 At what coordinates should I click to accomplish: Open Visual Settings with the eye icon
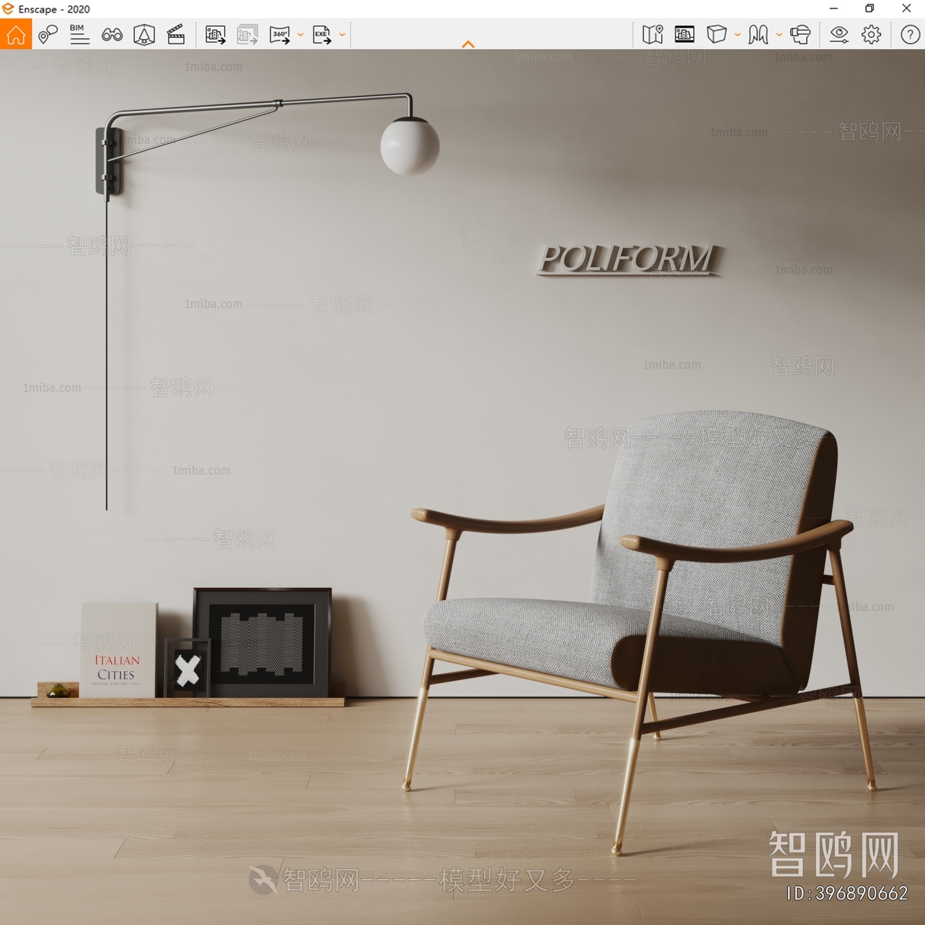(838, 35)
